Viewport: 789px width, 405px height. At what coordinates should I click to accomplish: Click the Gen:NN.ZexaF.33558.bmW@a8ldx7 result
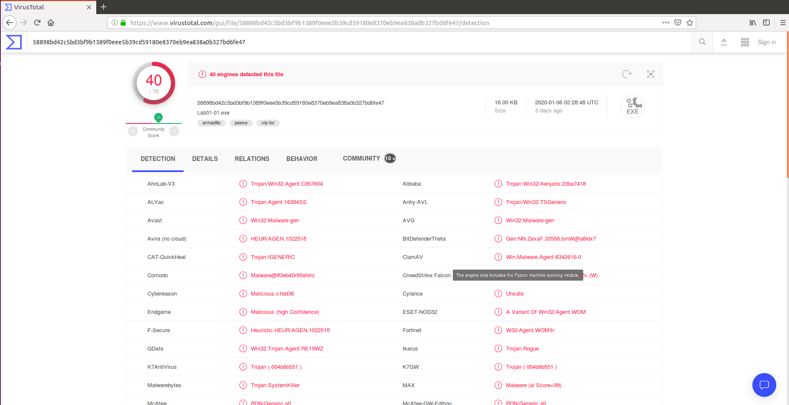click(x=551, y=239)
